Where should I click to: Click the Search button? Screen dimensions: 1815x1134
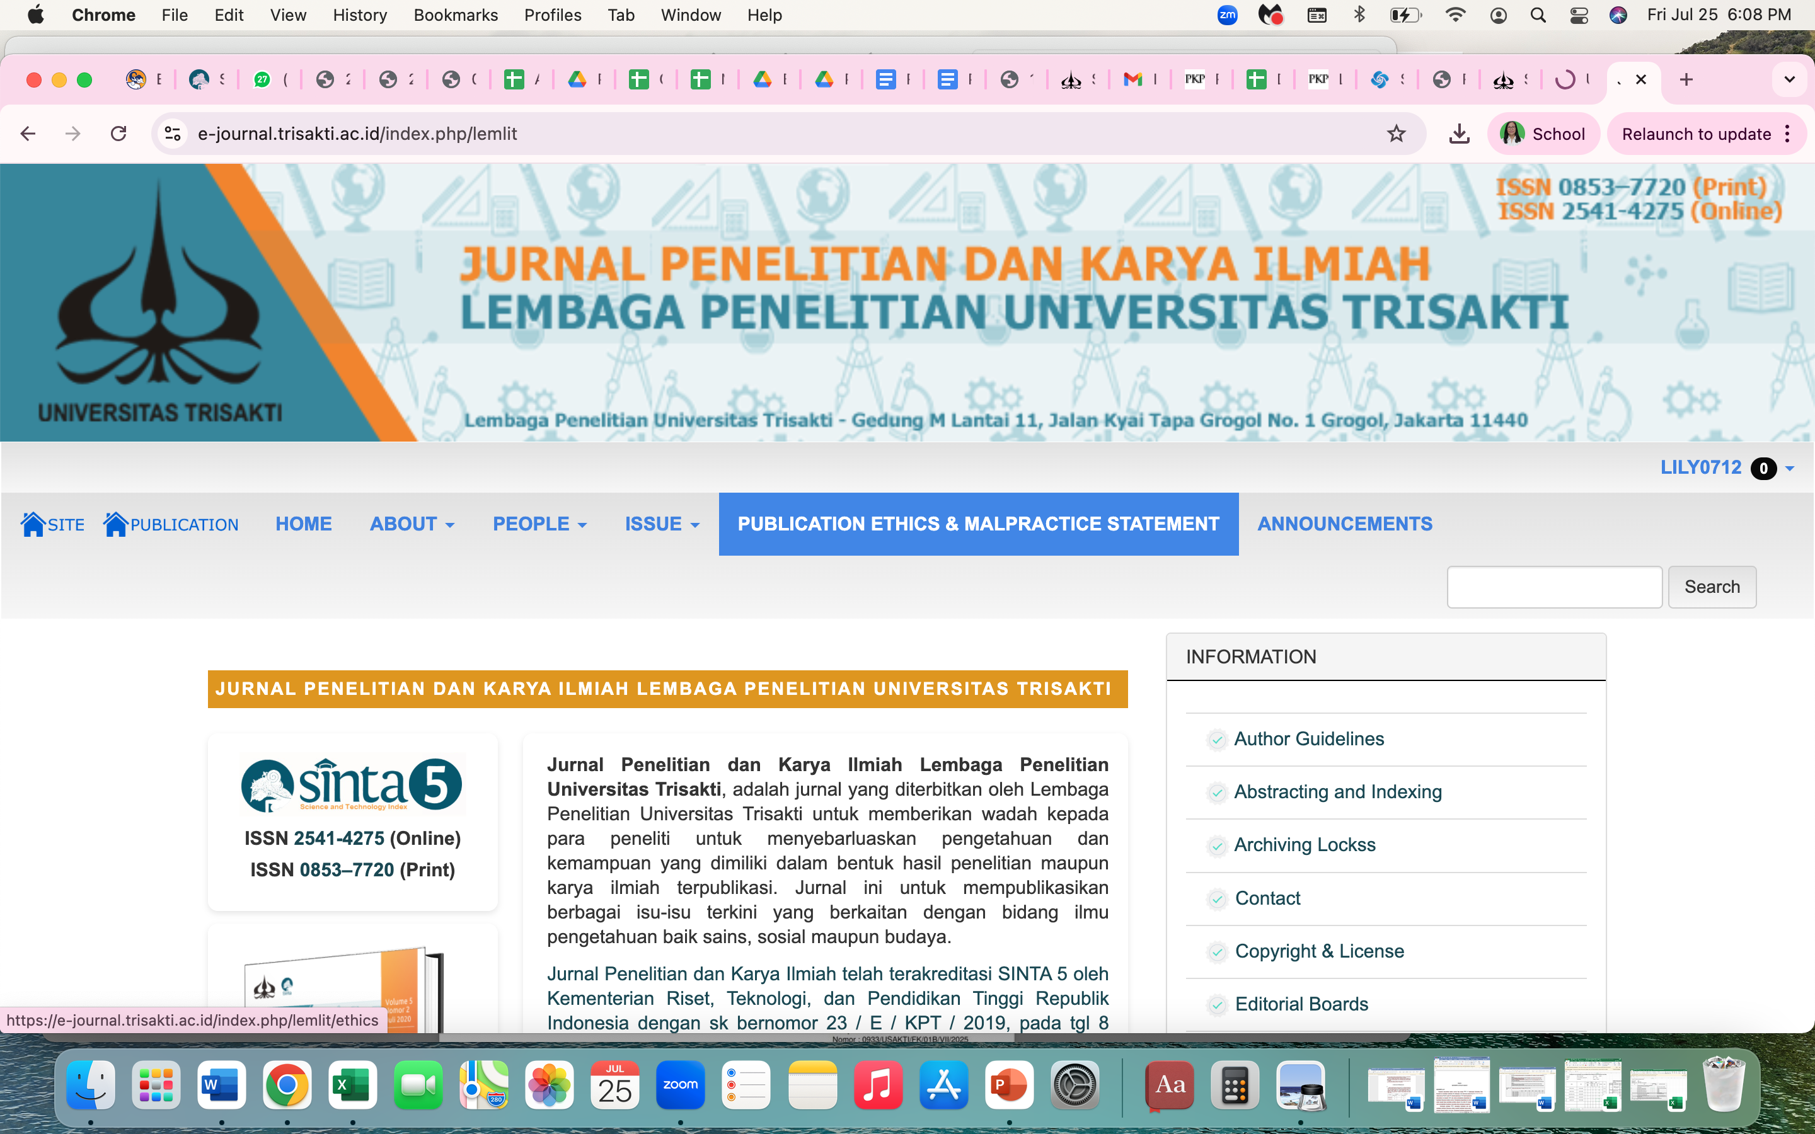(x=1712, y=587)
